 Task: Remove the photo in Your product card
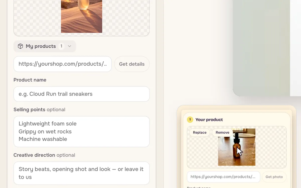222,132
